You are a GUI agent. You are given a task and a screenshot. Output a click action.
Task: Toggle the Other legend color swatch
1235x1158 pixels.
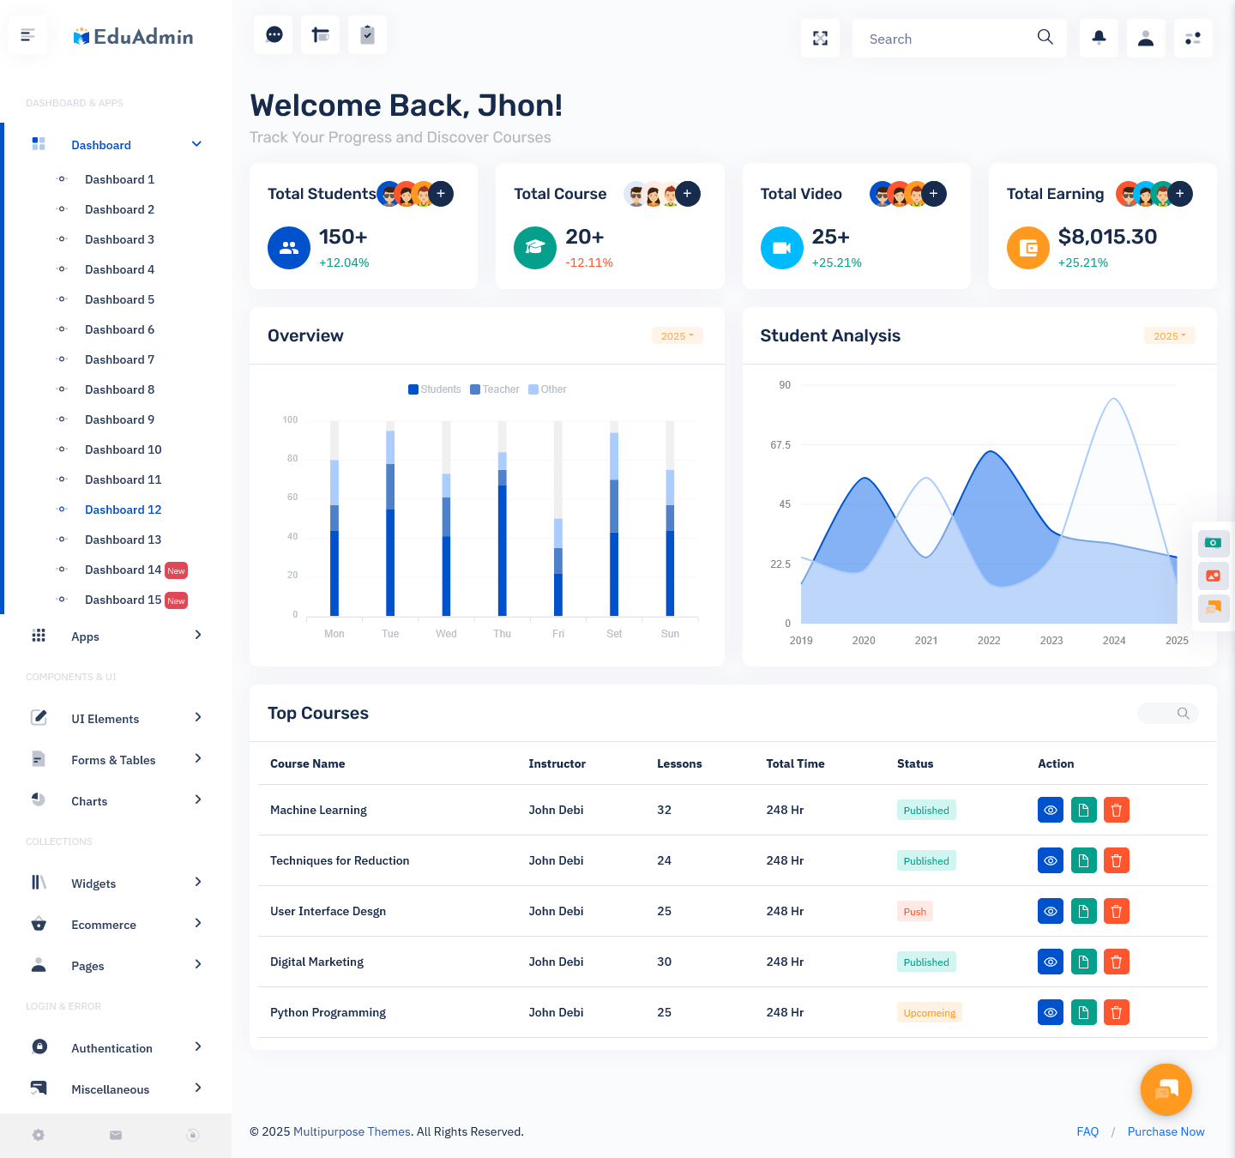pyautogui.click(x=533, y=389)
